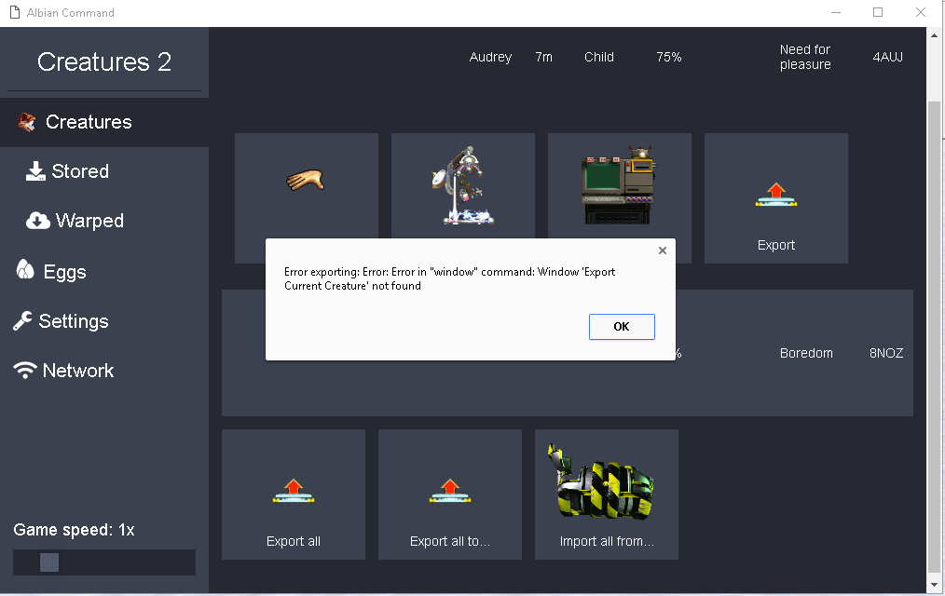945x596 pixels.
Task: Click the Export all to... arrow icon
Action: (x=450, y=491)
